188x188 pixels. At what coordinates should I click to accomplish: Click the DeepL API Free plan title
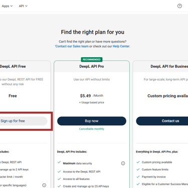coord(13,66)
